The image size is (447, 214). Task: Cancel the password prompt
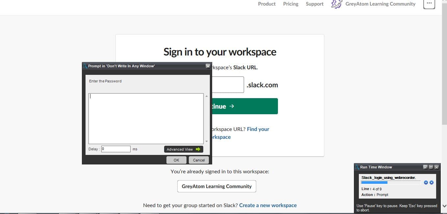coord(199,160)
